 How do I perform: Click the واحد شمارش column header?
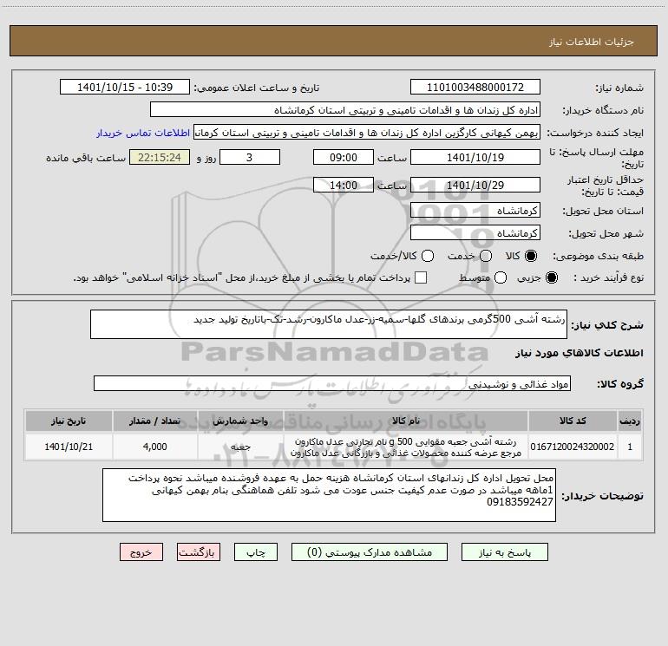coord(240,421)
